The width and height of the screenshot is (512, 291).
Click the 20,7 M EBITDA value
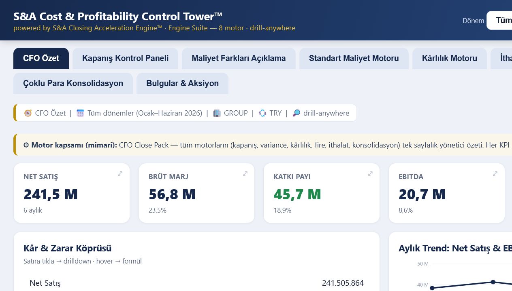coord(422,194)
